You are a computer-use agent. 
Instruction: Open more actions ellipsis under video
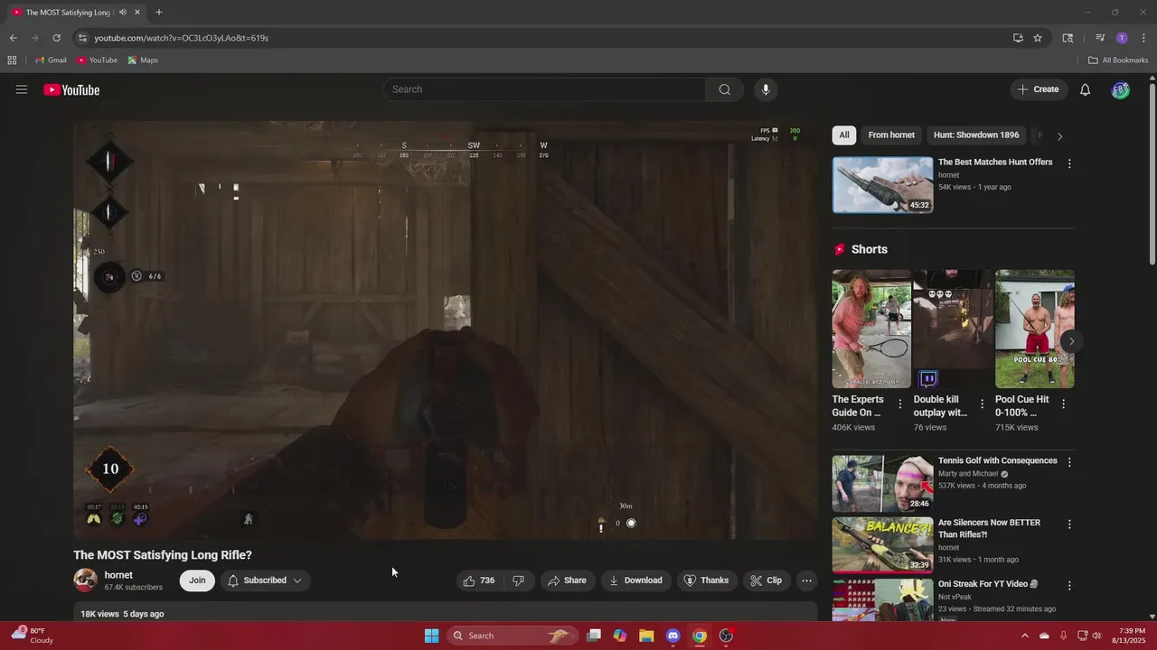click(807, 580)
